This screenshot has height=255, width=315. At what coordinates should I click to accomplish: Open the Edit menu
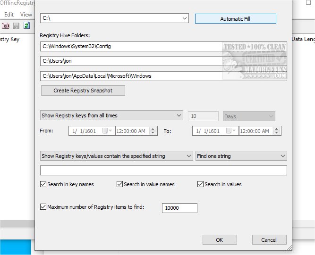[9, 15]
